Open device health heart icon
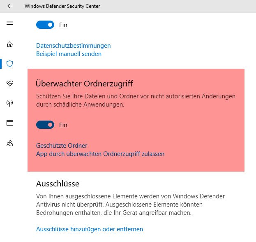 tap(10, 84)
